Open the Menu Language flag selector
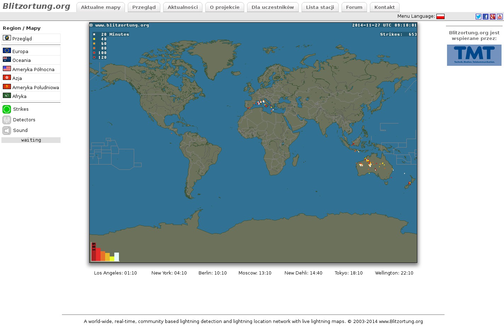Screen dimensions: 504x329 click(440, 16)
